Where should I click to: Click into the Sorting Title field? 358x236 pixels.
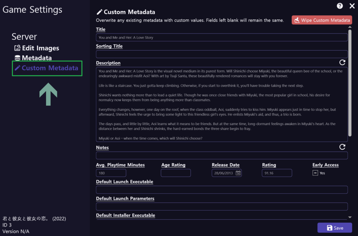[222, 54]
